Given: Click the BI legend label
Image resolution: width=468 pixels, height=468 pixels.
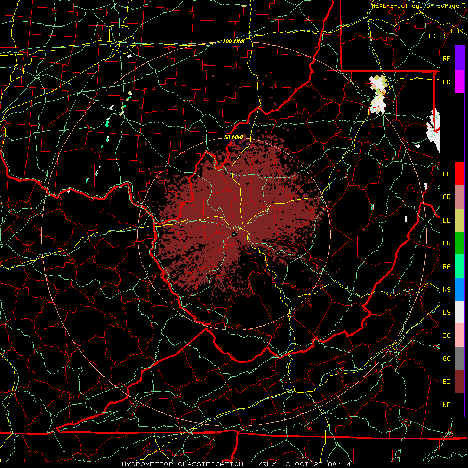Looking at the screenshot, I should [x=446, y=382].
